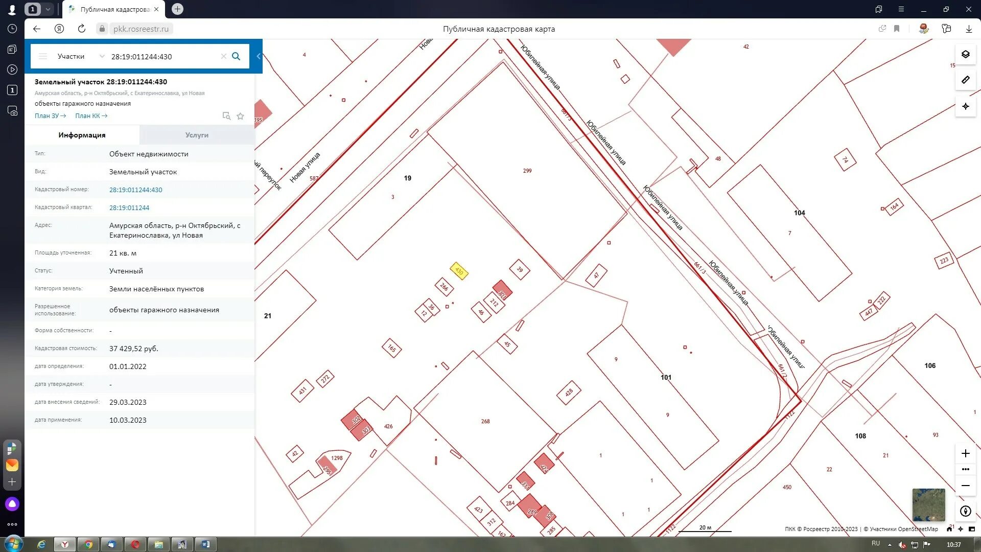The height and width of the screenshot is (552, 981).
Task: Open the screenshot tool sidebar icon
Action: (12, 110)
